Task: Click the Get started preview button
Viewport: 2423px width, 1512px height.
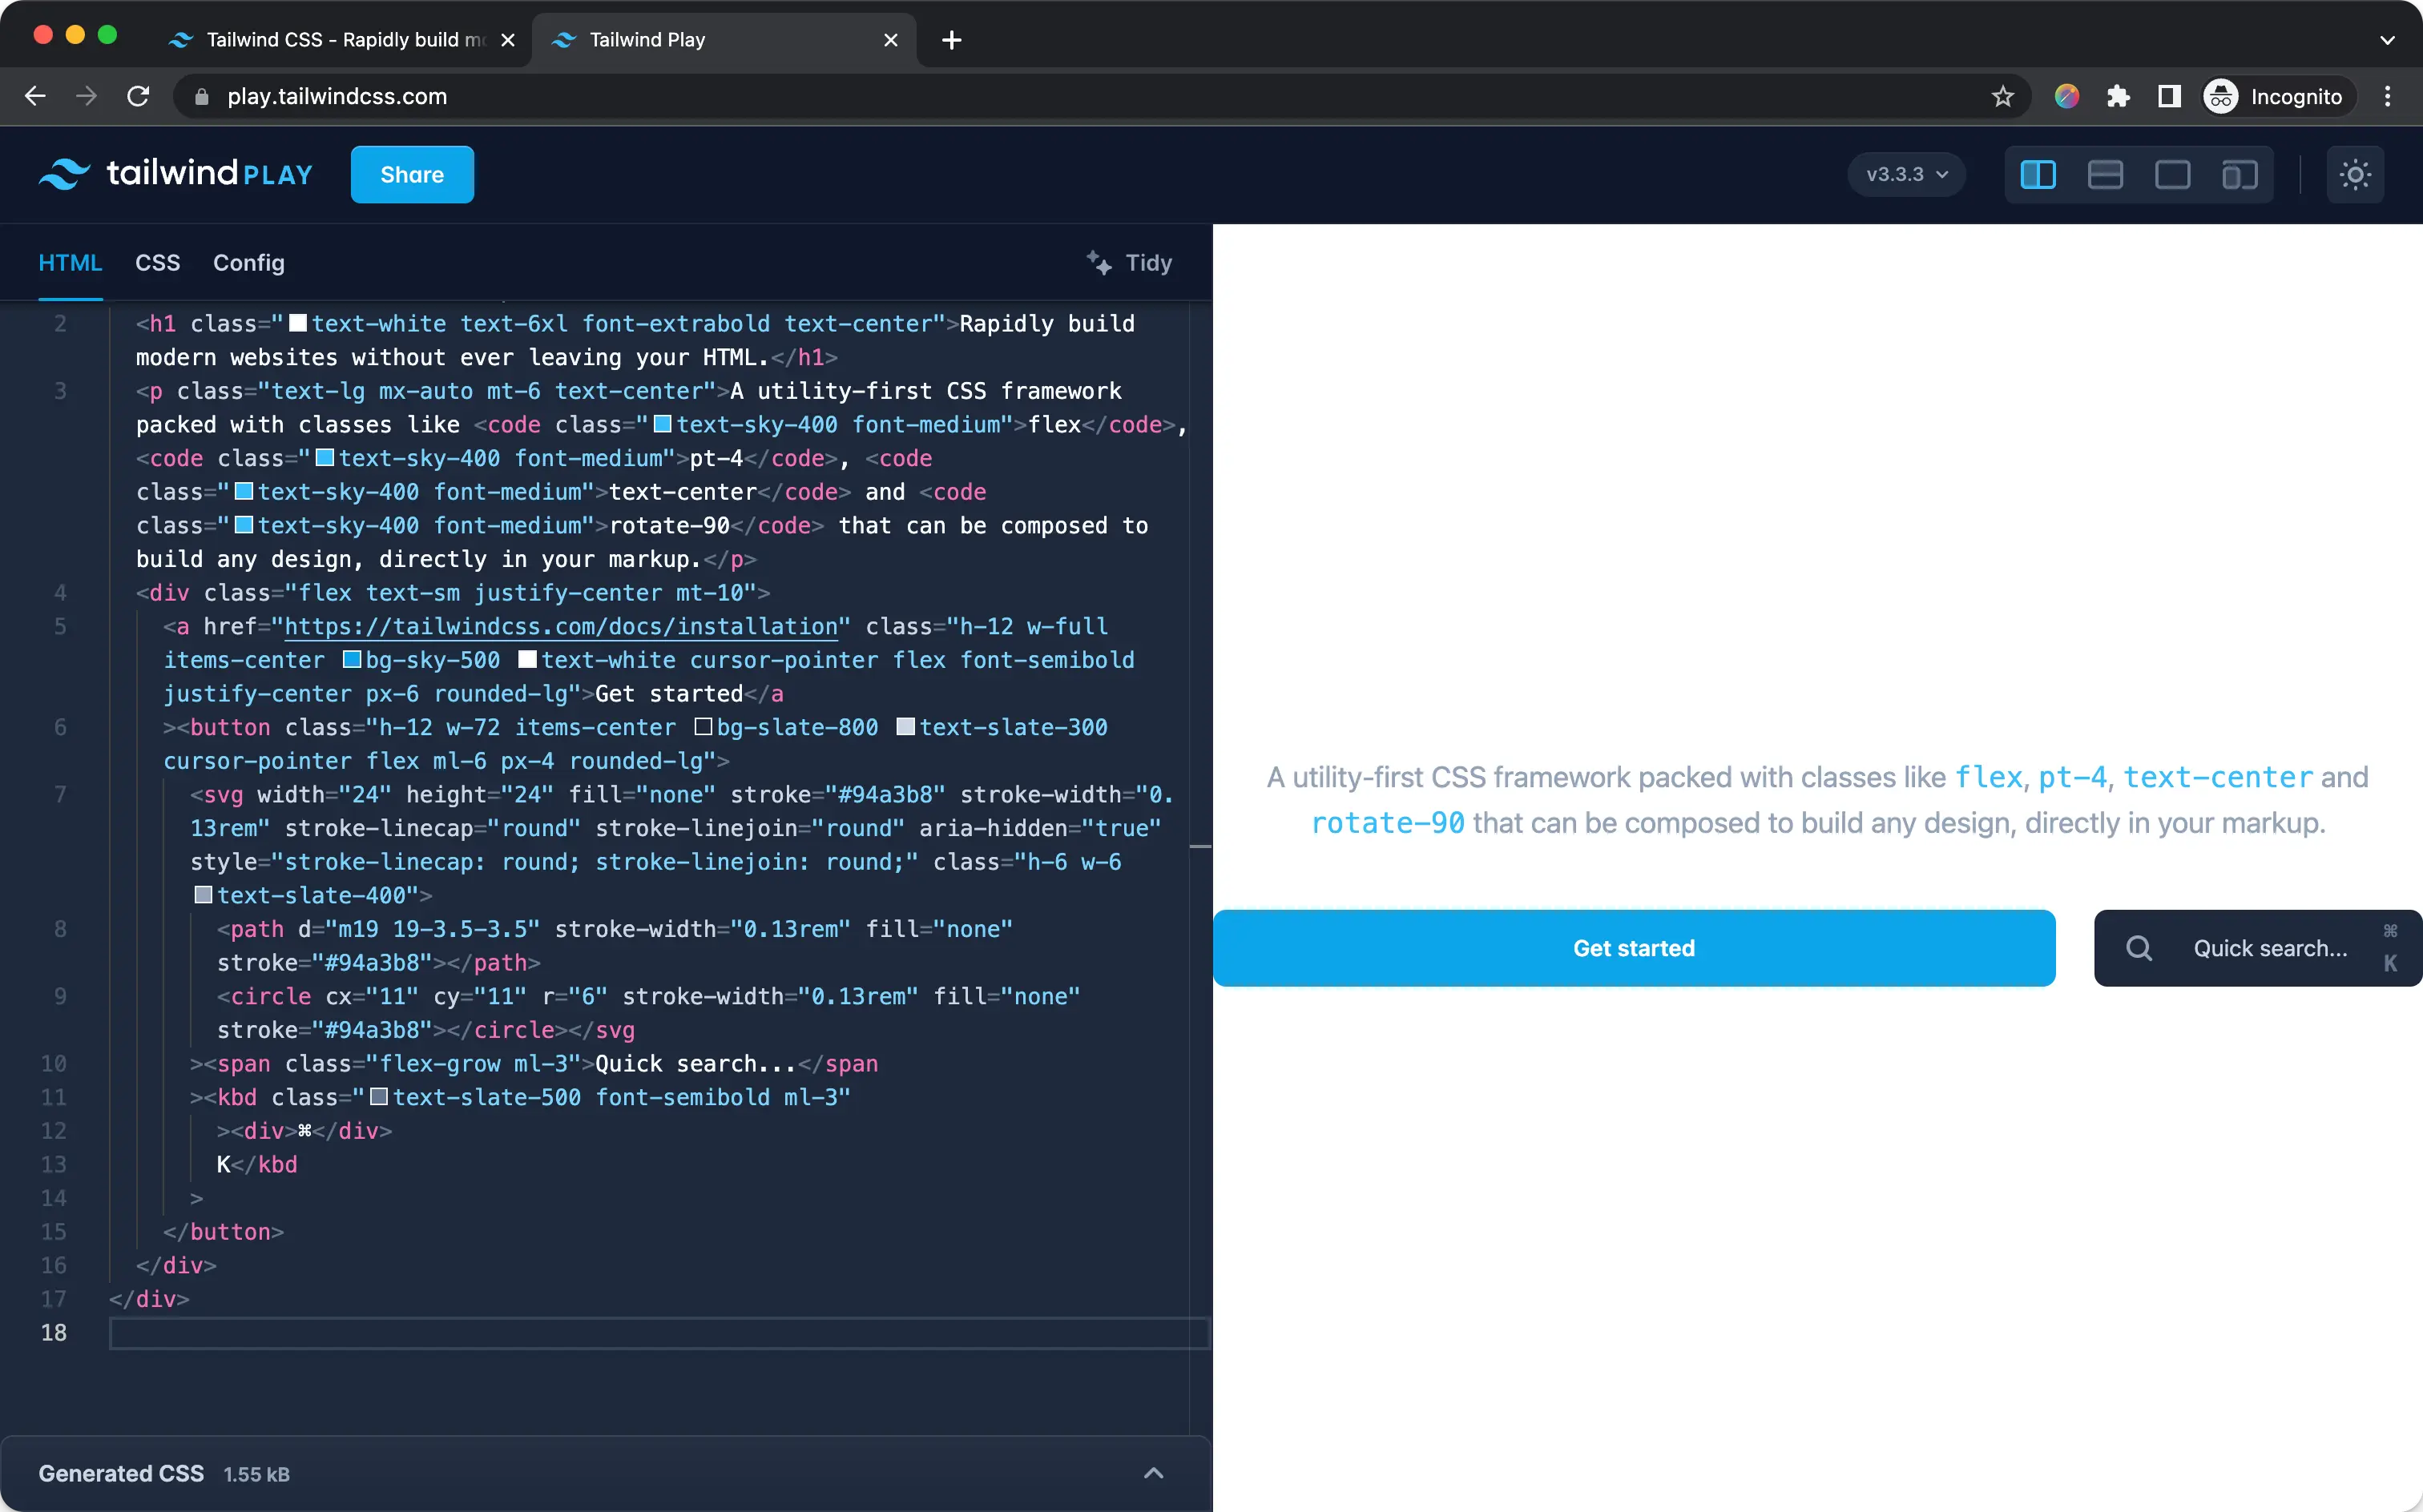Action: (1634, 948)
